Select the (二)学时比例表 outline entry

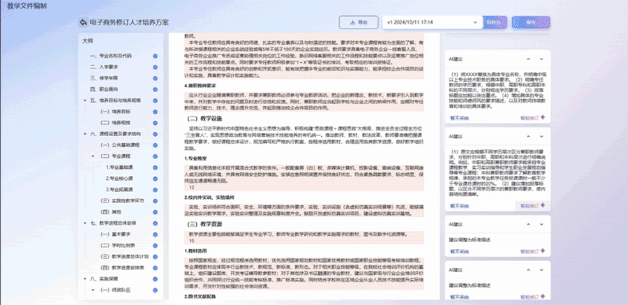pyautogui.click(x=117, y=245)
